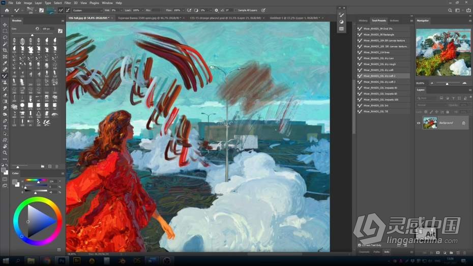This screenshot has height=266, width=473.
Task: Open the Image menu
Action: [28, 3]
